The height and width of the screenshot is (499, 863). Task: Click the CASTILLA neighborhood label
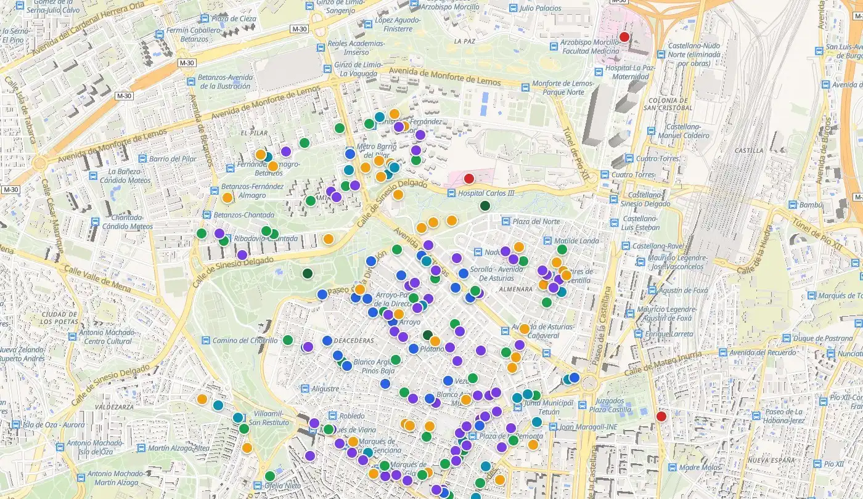[x=749, y=150]
